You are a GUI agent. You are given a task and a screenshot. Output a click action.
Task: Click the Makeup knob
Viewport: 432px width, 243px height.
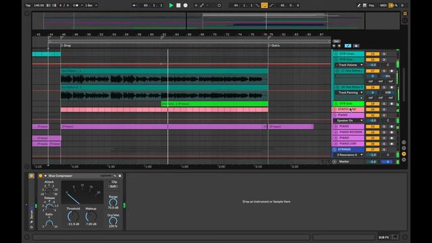(91, 217)
